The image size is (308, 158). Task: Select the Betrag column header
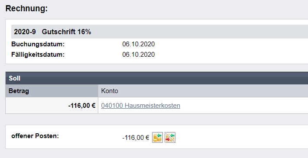[52, 91]
